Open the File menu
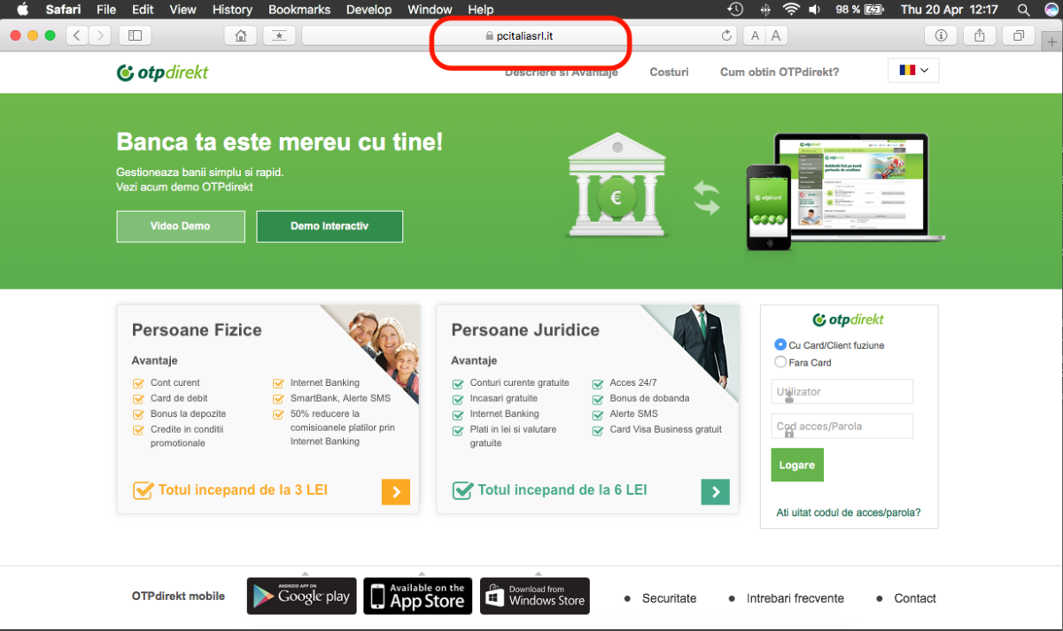This screenshot has height=631, width=1063. (106, 10)
